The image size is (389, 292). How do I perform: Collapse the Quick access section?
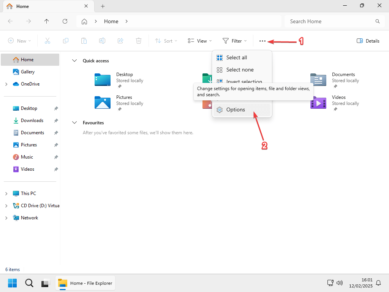[75, 61]
